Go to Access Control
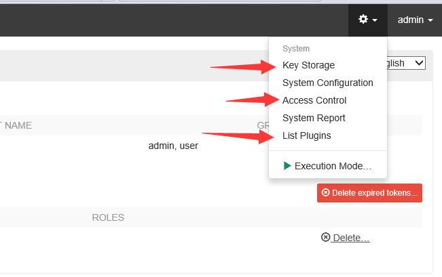Viewport: 442px width, 277px height. [314, 100]
